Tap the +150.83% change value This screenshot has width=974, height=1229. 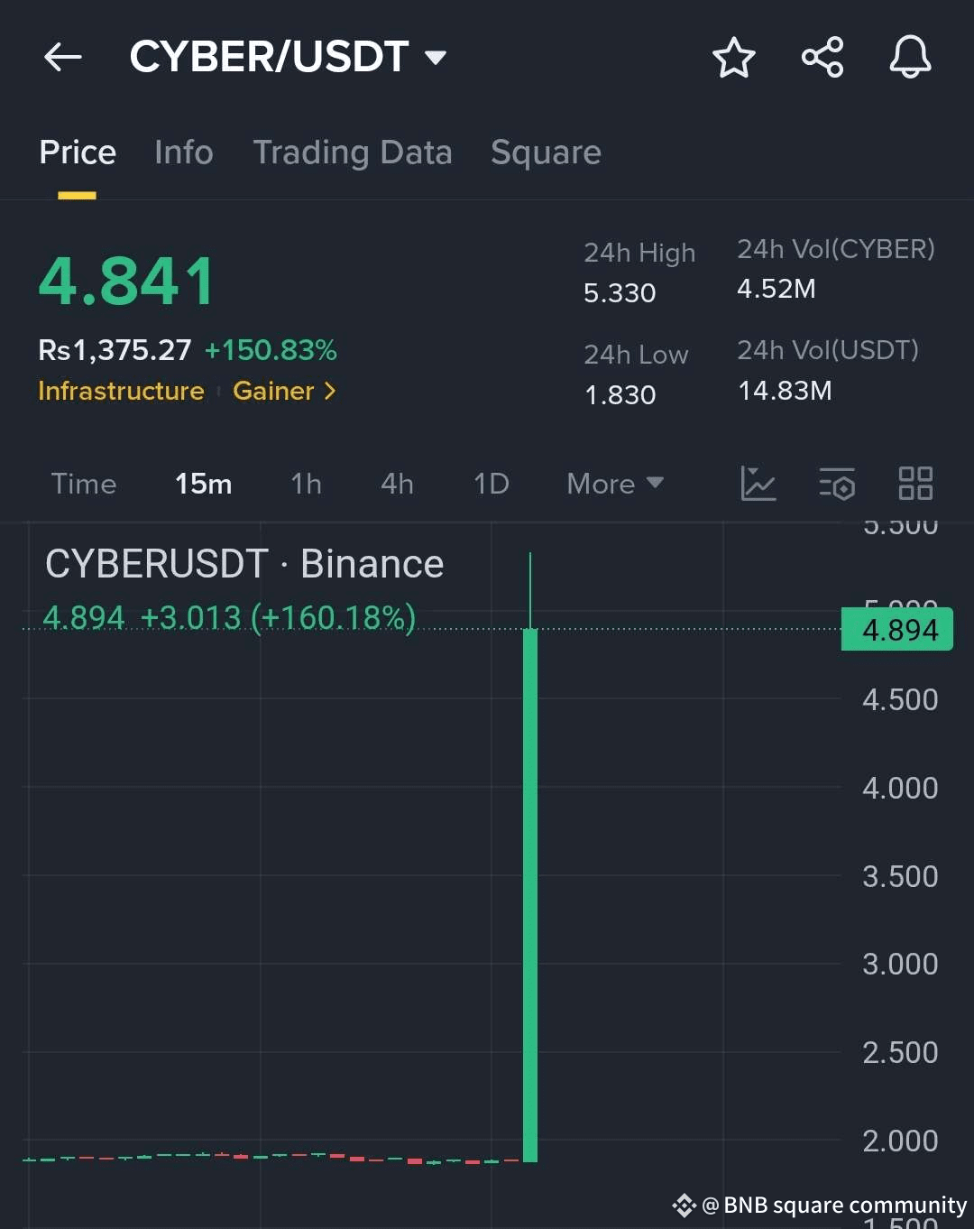click(x=271, y=350)
